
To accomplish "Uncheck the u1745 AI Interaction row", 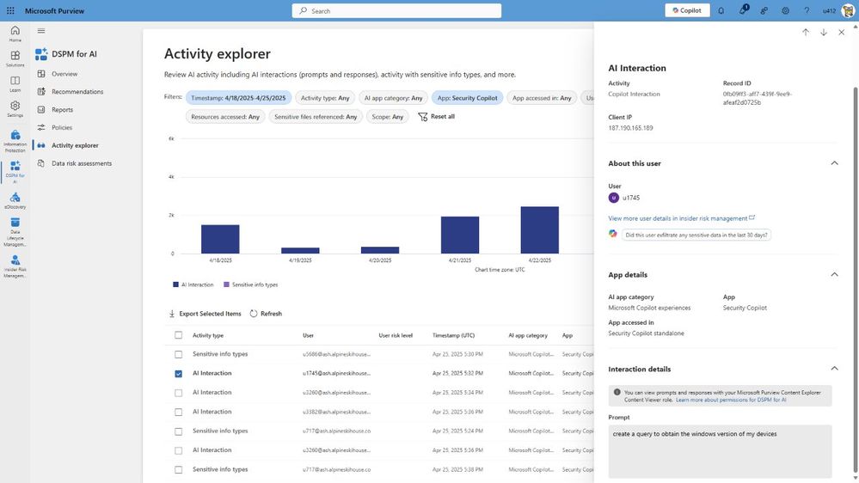I will click(179, 374).
